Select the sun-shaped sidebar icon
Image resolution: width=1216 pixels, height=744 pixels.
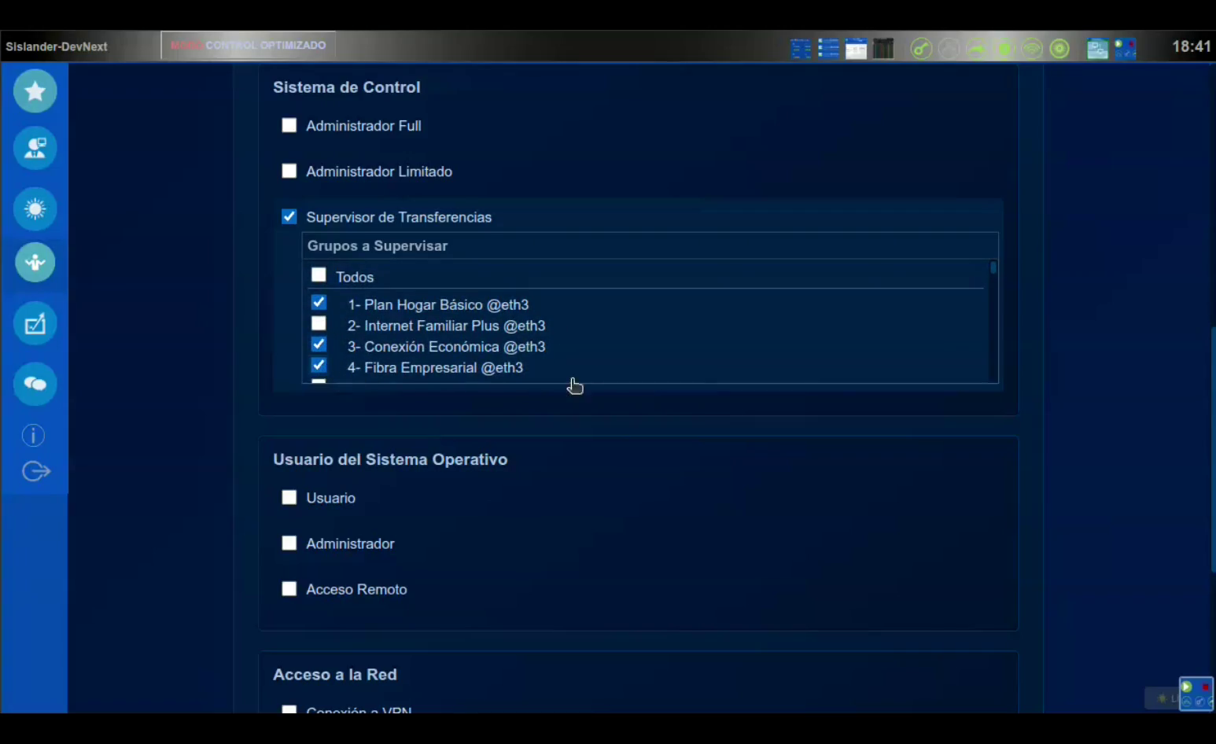pos(35,209)
